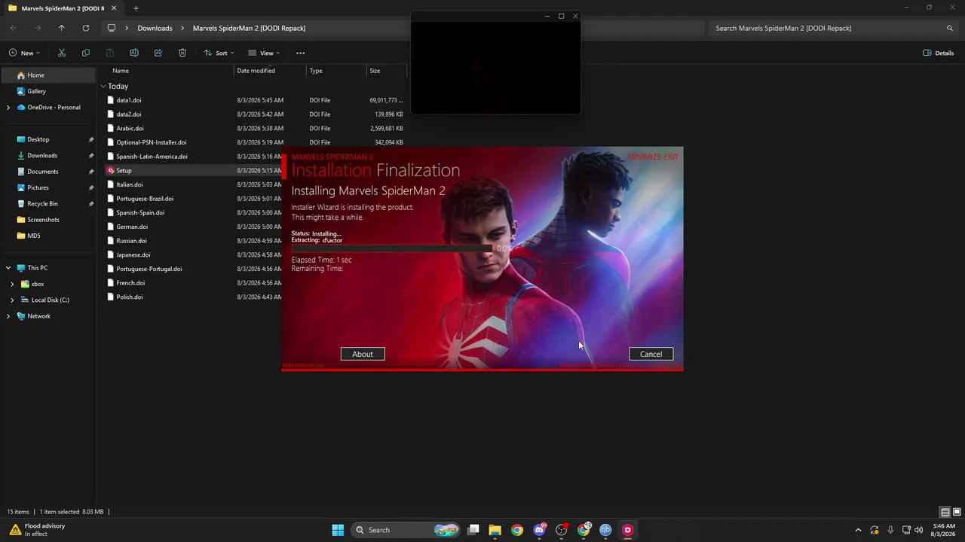Image resolution: width=965 pixels, height=542 pixels.
Task: Open the New dropdown in Explorer
Action: point(24,53)
